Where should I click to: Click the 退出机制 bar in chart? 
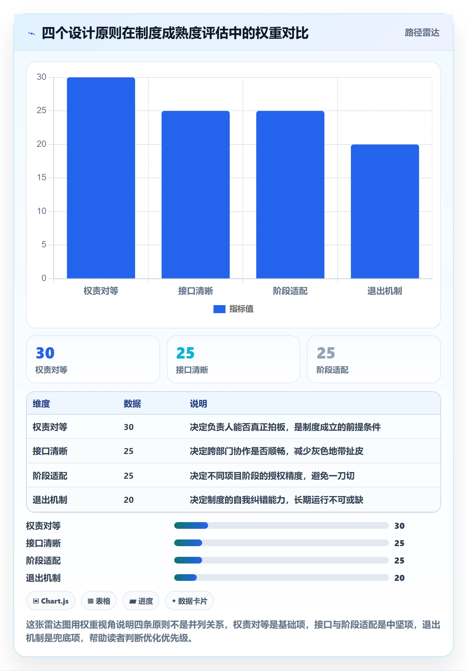pyautogui.click(x=385, y=211)
